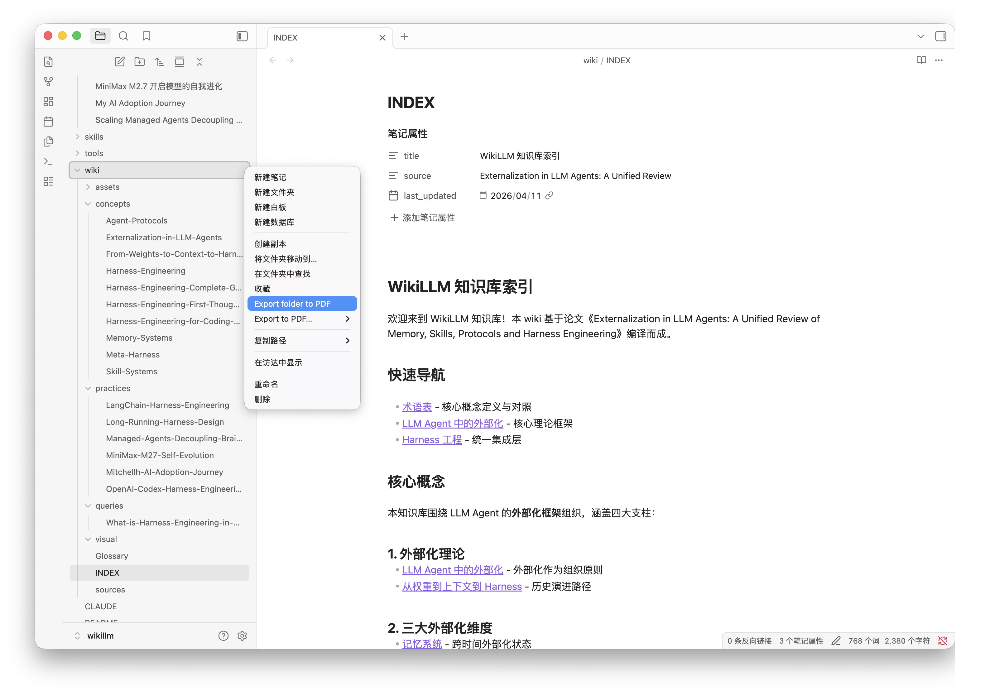
Task: Open the graph view icon in ribbon
Action: [48, 81]
